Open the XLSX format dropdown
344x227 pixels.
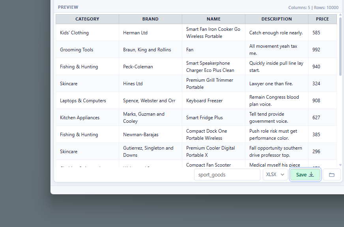pos(275,174)
